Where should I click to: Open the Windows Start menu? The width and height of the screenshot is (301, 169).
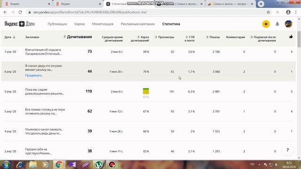tap(6, 165)
